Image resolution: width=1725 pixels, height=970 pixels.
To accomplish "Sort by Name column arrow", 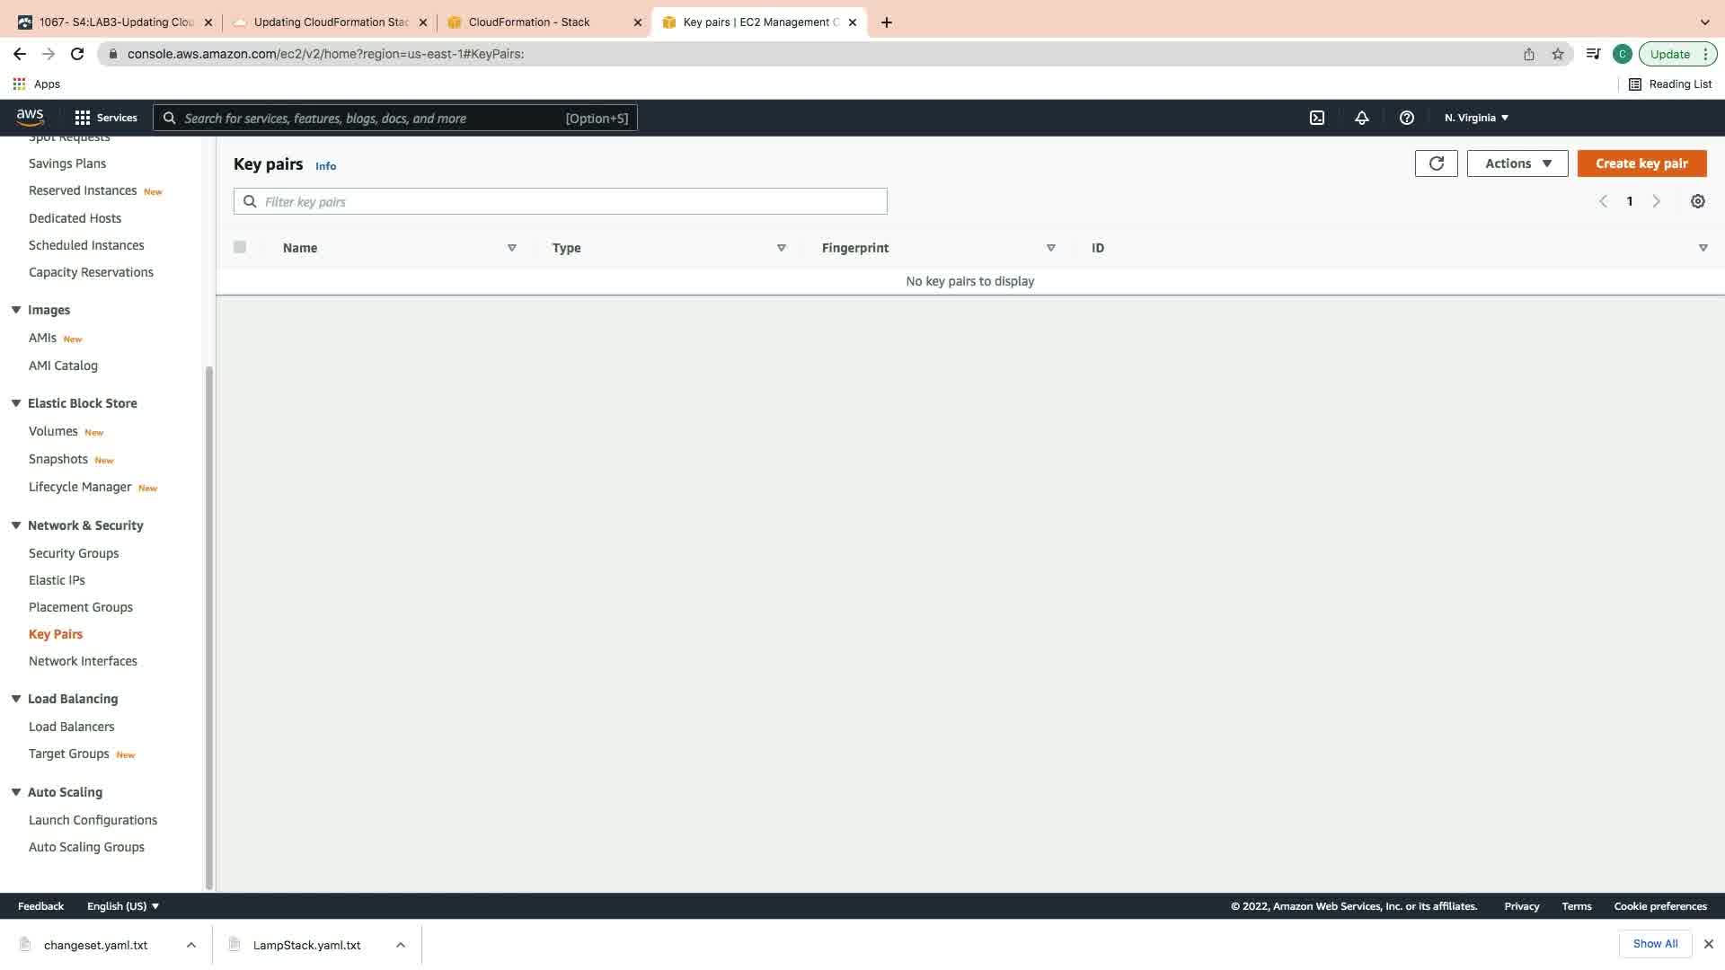I will [x=512, y=248].
